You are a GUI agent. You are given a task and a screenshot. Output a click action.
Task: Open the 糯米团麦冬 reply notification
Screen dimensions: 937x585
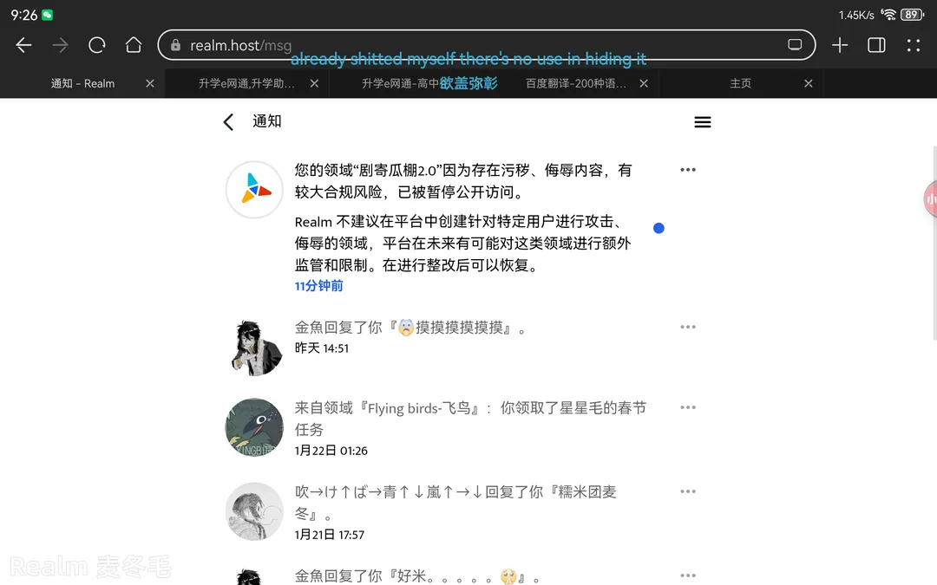coord(455,502)
